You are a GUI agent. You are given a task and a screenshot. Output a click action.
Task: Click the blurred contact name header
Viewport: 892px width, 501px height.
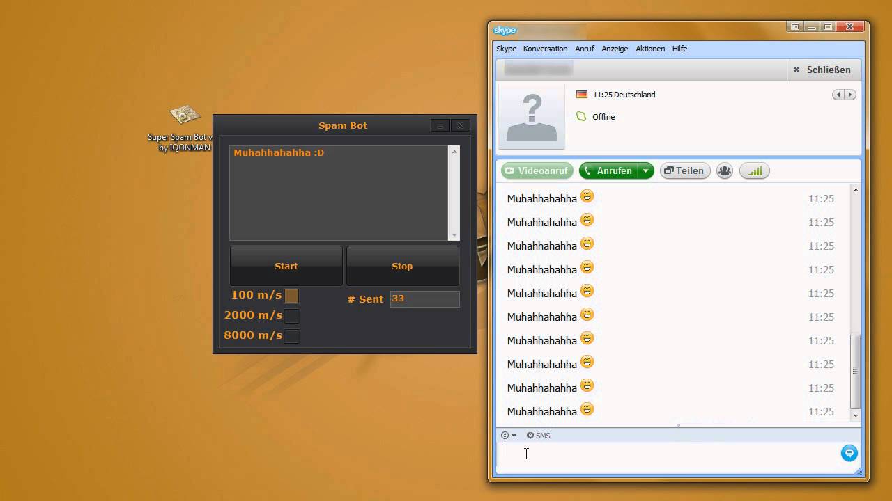[x=538, y=69]
